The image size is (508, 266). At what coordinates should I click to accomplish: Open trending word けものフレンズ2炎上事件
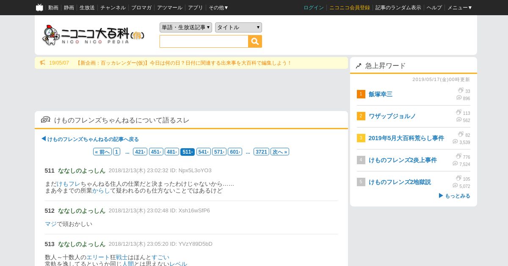pyautogui.click(x=403, y=160)
